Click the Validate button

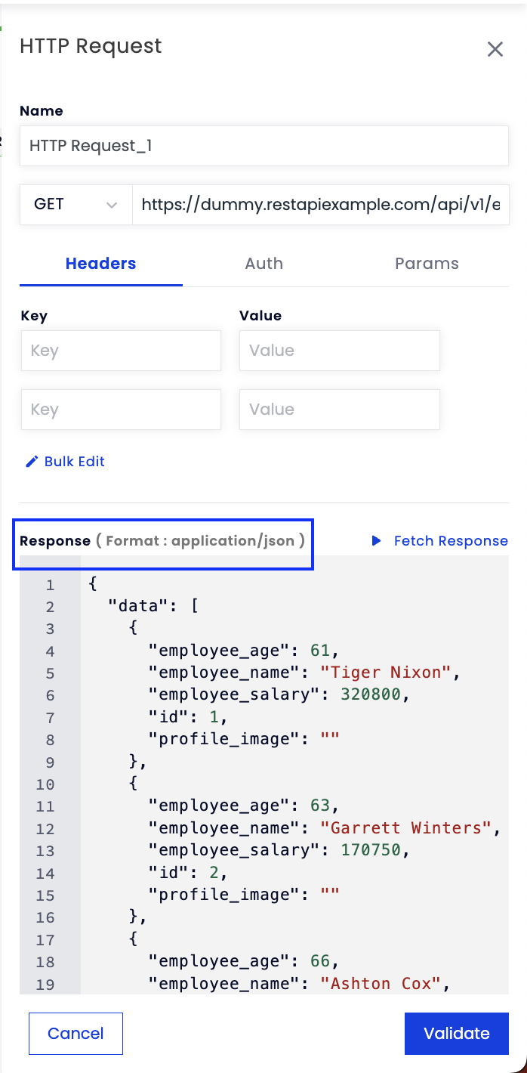click(457, 1034)
